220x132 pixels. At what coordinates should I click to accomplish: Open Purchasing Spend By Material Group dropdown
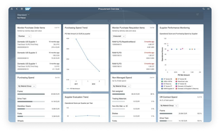click(26, 86)
